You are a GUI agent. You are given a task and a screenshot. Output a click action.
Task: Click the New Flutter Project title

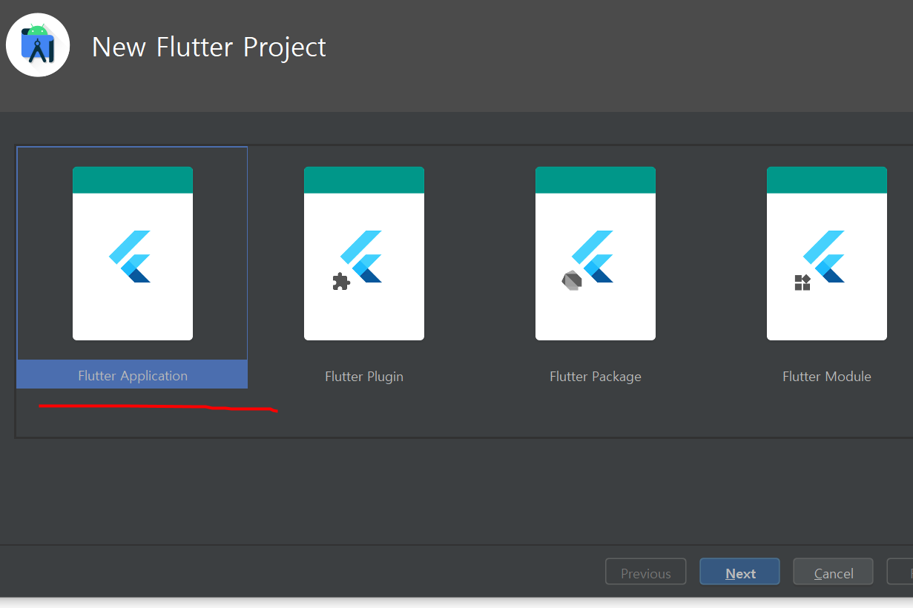(209, 47)
